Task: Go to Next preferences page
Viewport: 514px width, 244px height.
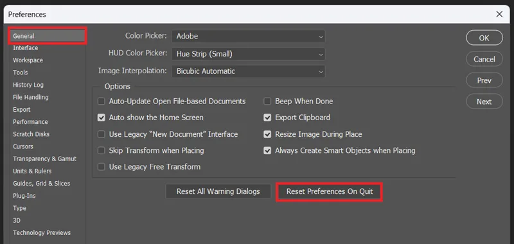Action: pos(484,101)
